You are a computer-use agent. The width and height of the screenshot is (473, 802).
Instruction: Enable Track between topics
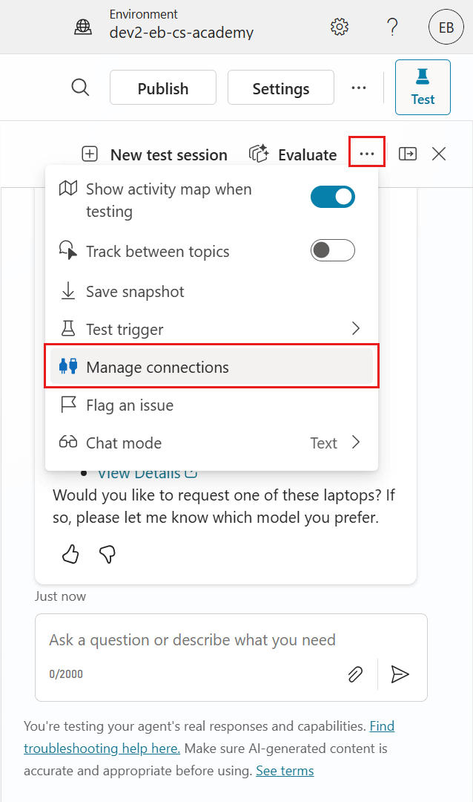click(332, 250)
